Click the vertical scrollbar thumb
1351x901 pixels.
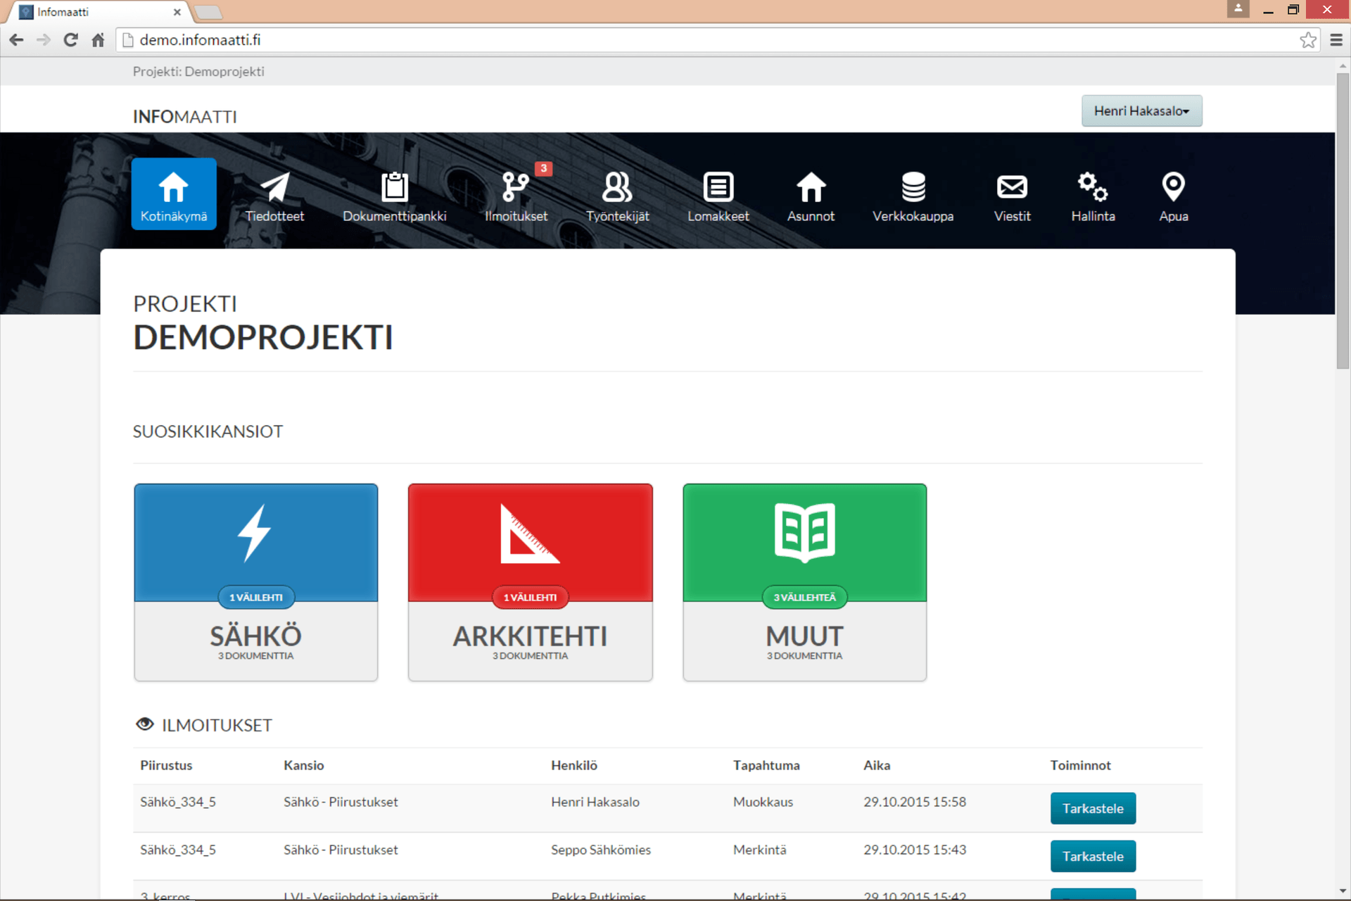click(x=1343, y=220)
